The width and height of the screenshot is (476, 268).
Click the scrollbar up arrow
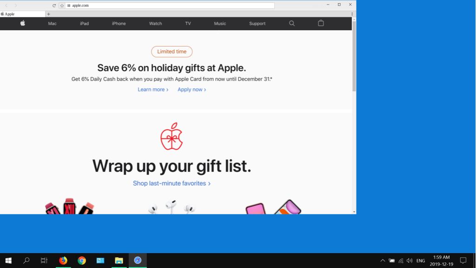coord(354,20)
